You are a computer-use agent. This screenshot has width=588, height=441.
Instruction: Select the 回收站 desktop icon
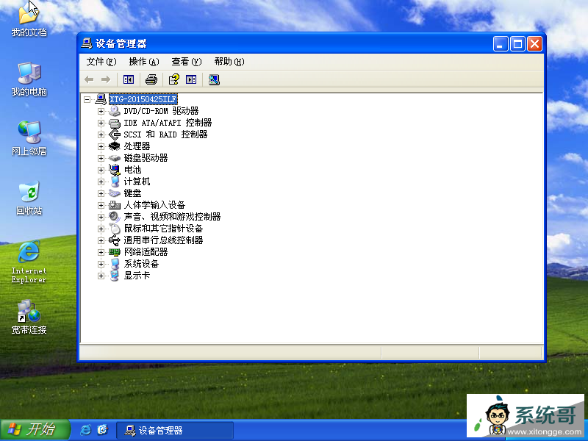pyautogui.click(x=29, y=198)
